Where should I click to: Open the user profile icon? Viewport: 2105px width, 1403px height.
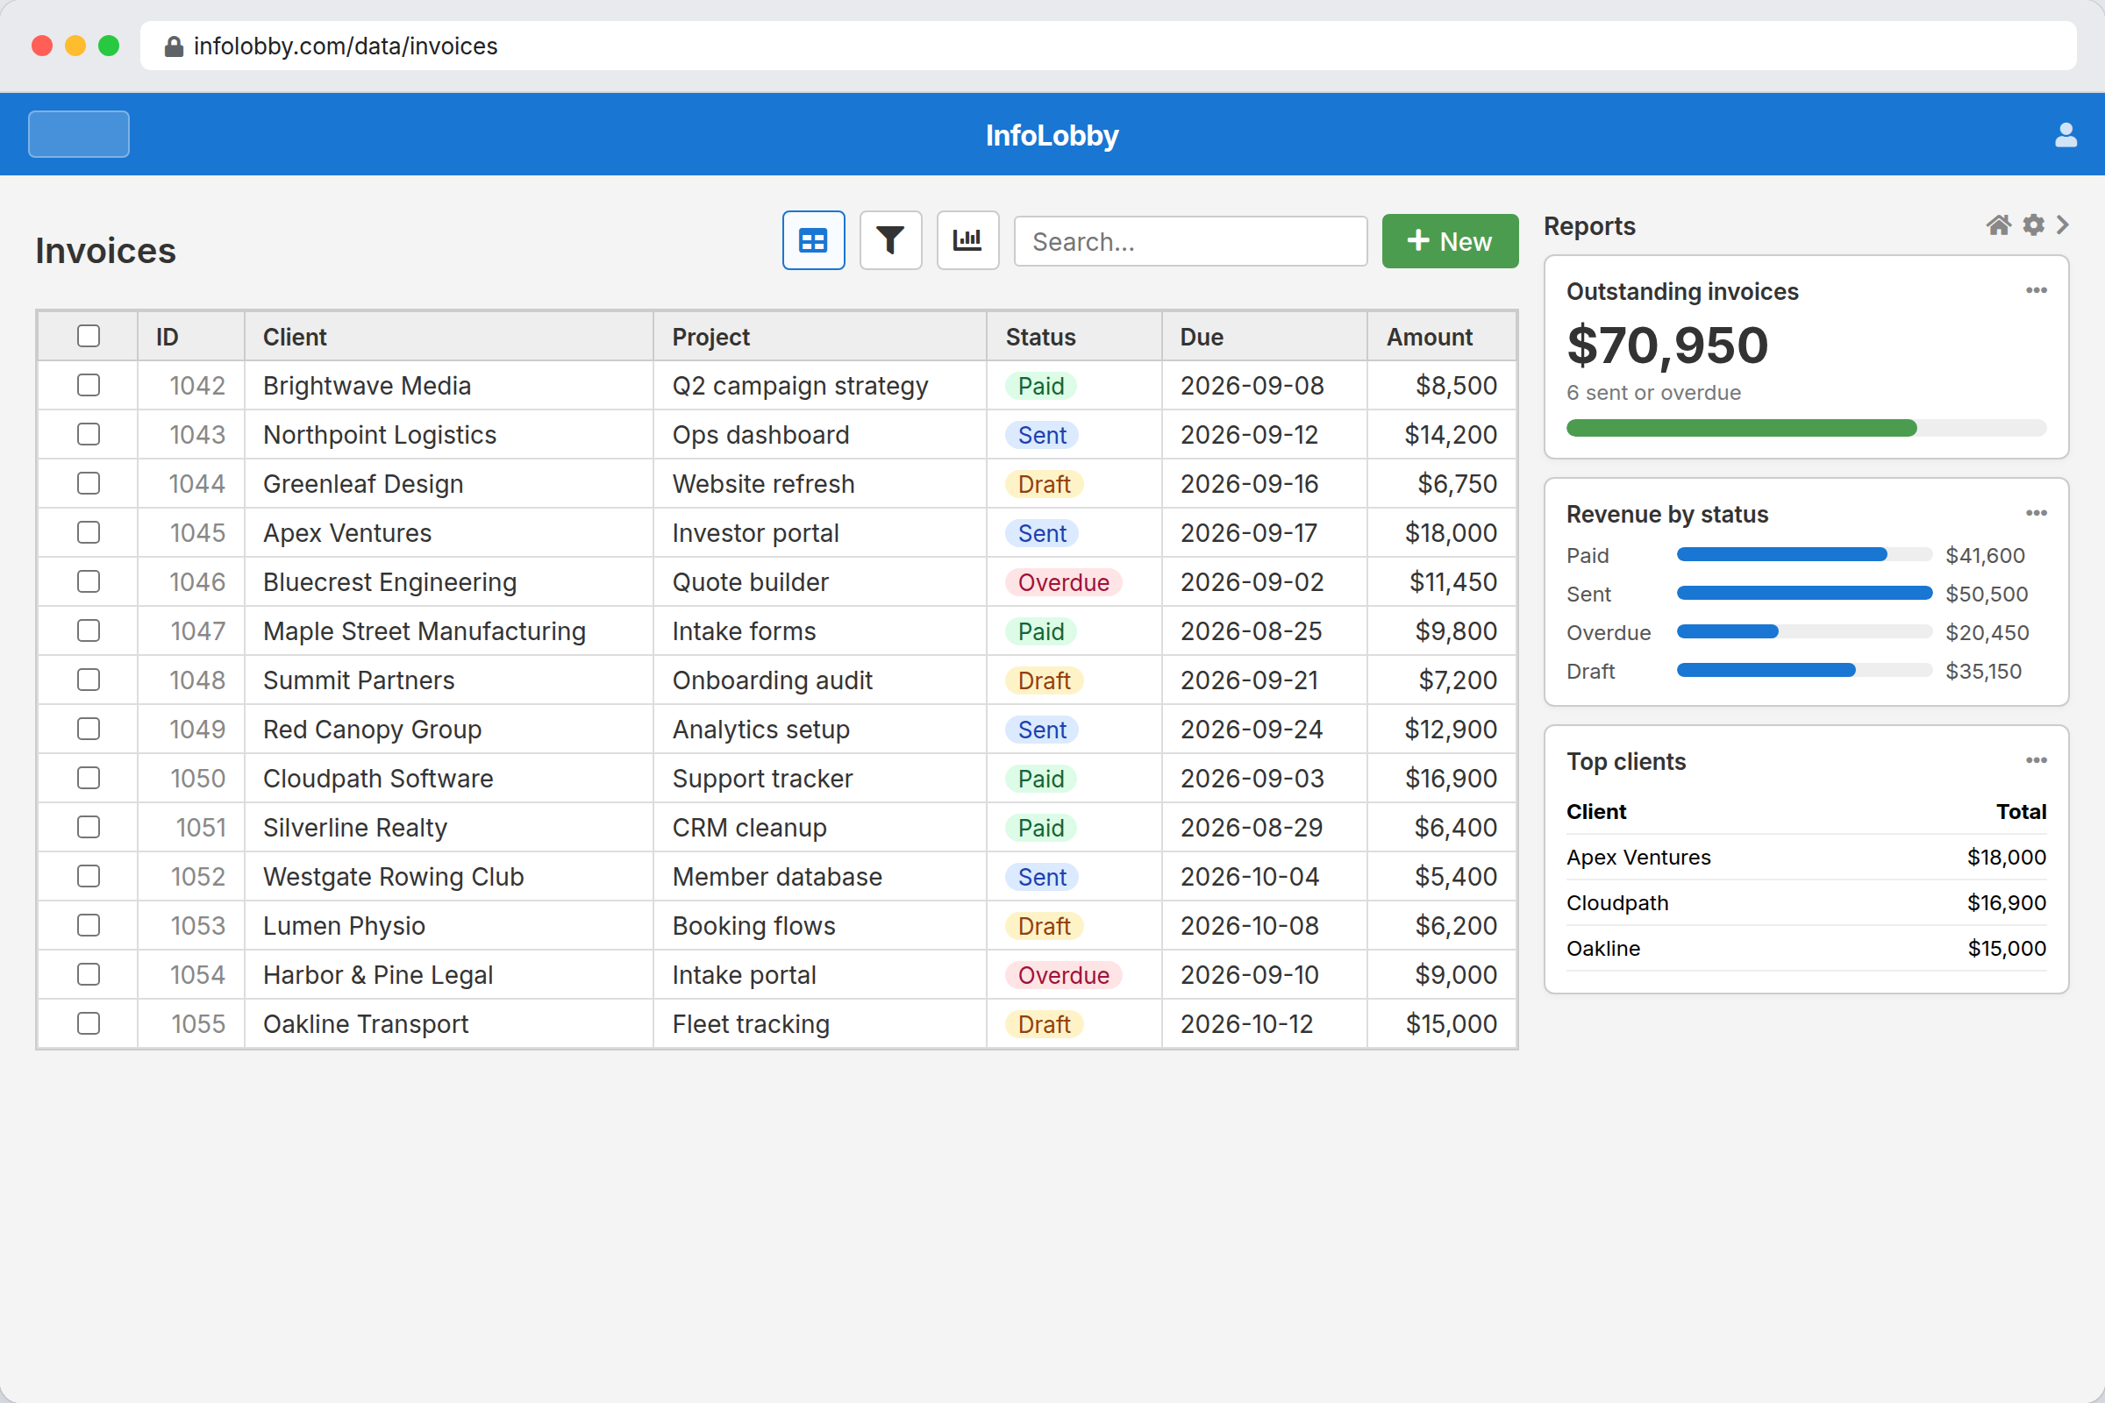2066,135
